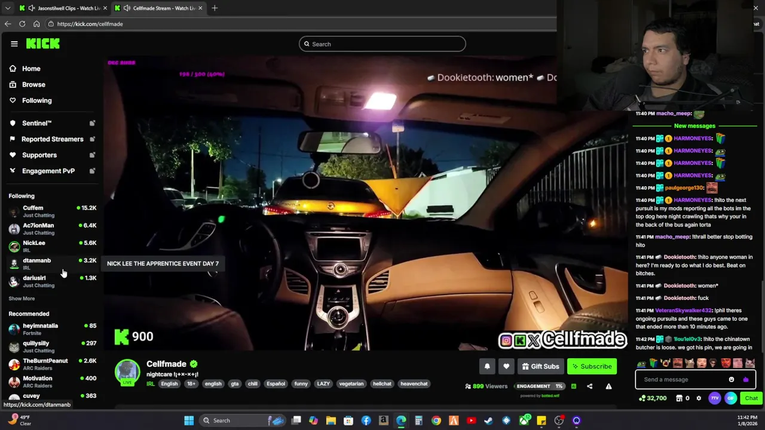765x430 pixels.
Task: Click the Kick search field
Action: (382, 44)
